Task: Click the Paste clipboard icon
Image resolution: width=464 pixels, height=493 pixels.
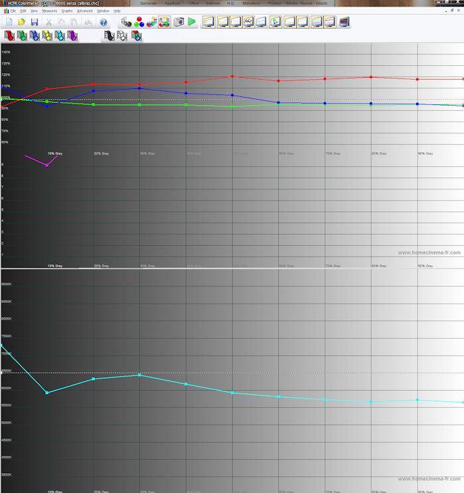Action: click(74, 22)
